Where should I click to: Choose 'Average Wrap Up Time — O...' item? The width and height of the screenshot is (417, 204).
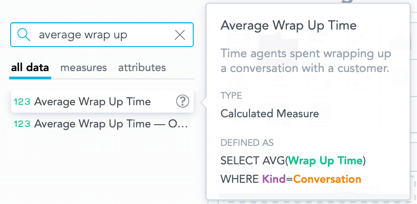pos(111,124)
